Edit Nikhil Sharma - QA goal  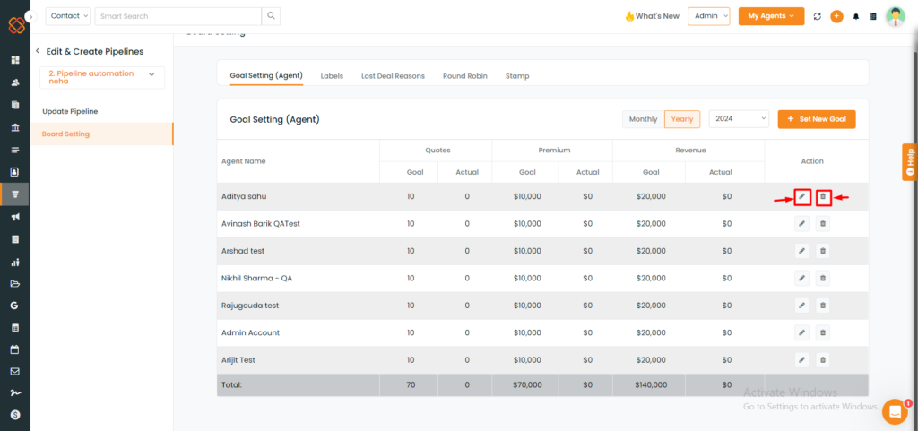802,279
